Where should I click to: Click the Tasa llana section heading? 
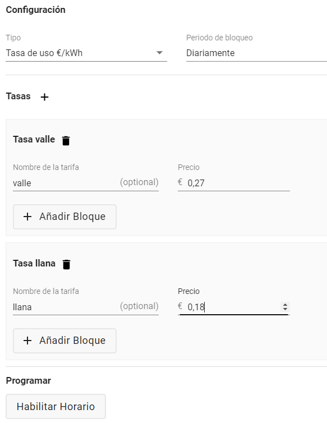34,263
